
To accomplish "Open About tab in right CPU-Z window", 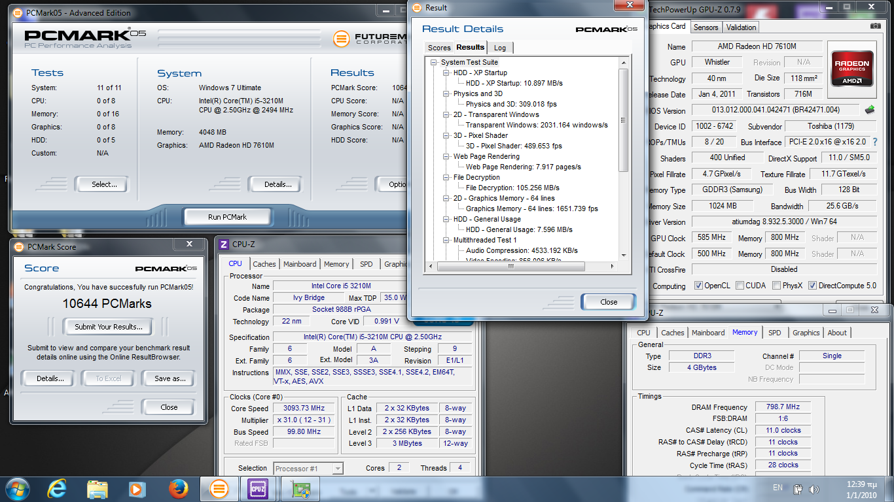I will pos(837,333).
